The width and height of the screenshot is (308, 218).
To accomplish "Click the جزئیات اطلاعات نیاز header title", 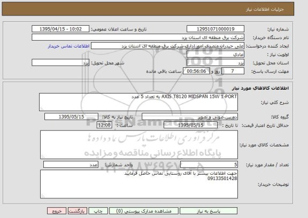I will pos(265,10).
